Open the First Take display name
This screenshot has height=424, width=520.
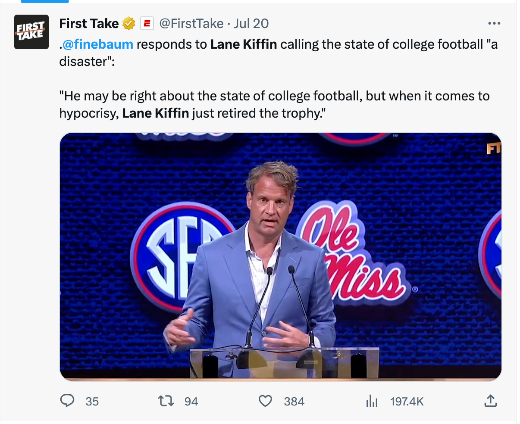click(89, 23)
